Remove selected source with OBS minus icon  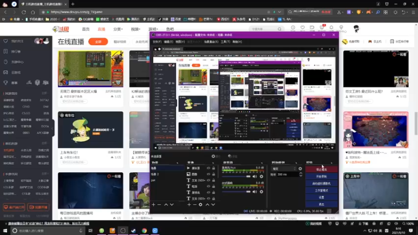(x=194, y=205)
